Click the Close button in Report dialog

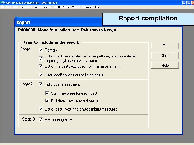(165, 56)
